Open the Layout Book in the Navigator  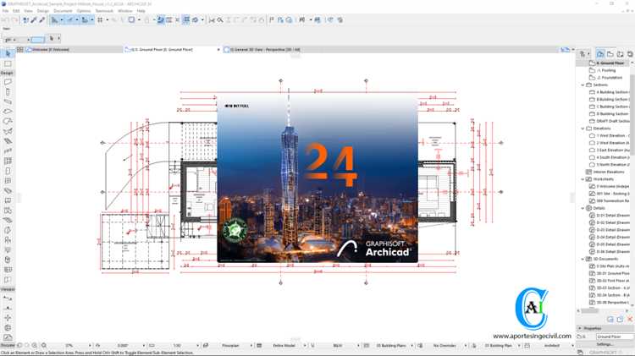tap(620, 54)
